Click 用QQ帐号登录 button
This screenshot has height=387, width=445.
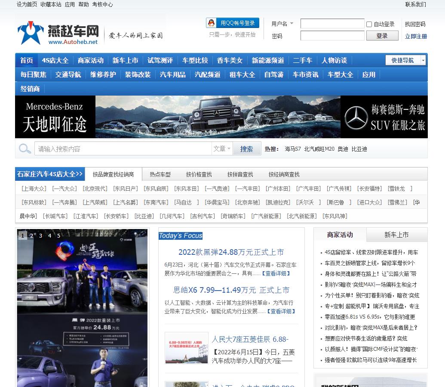[233, 23]
